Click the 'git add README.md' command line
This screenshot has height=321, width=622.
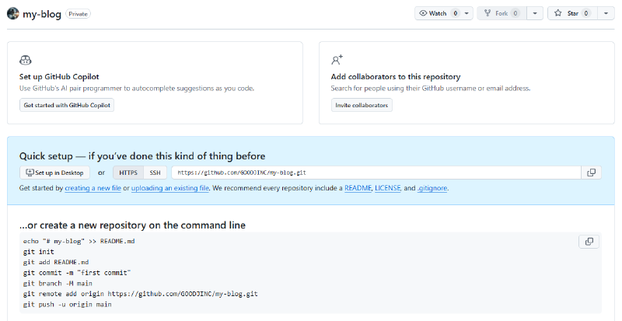pos(56,262)
